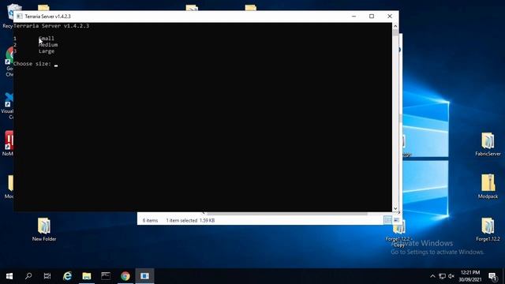Viewport: 505px width, 284px height.
Task: Click the console scrollbar down arrow
Action: coord(395,208)
